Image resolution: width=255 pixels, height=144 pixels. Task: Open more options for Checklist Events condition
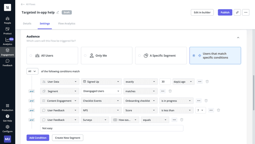click(x=199, y=101)
